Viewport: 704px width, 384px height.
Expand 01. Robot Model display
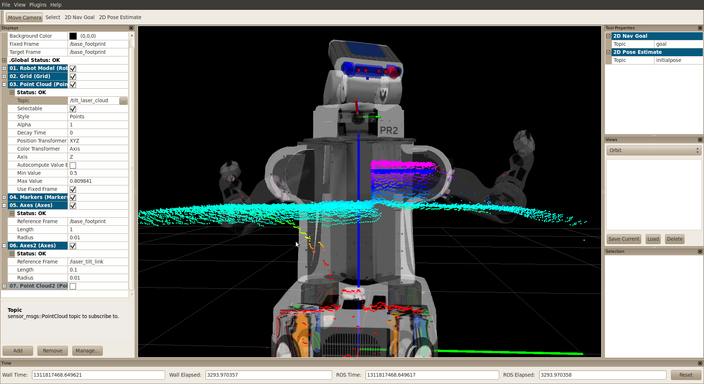4,68
